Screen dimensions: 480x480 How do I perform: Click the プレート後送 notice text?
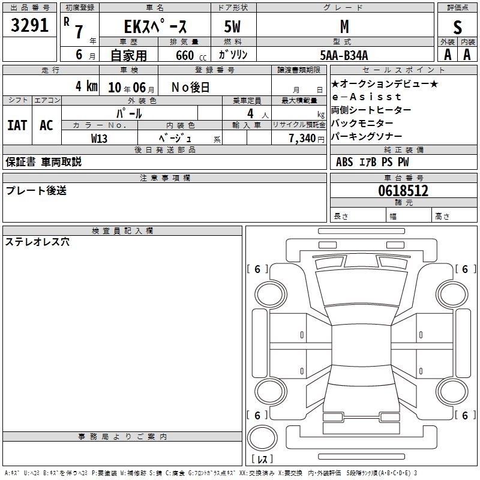coord(36,191)
